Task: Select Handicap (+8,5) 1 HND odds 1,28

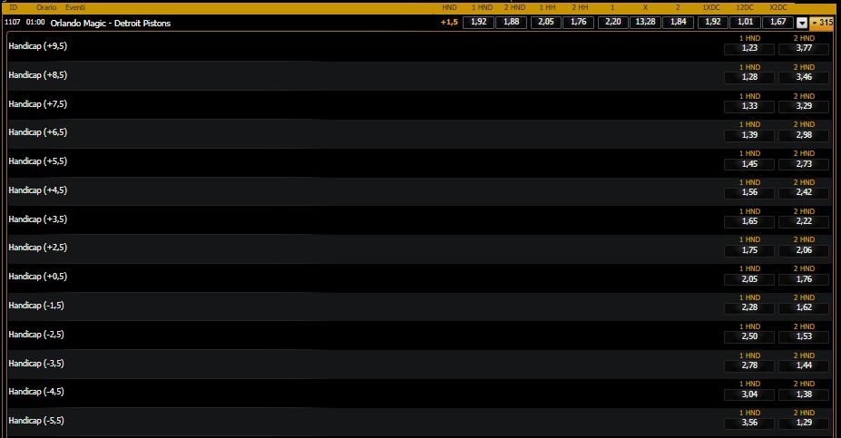Action: 749,77
